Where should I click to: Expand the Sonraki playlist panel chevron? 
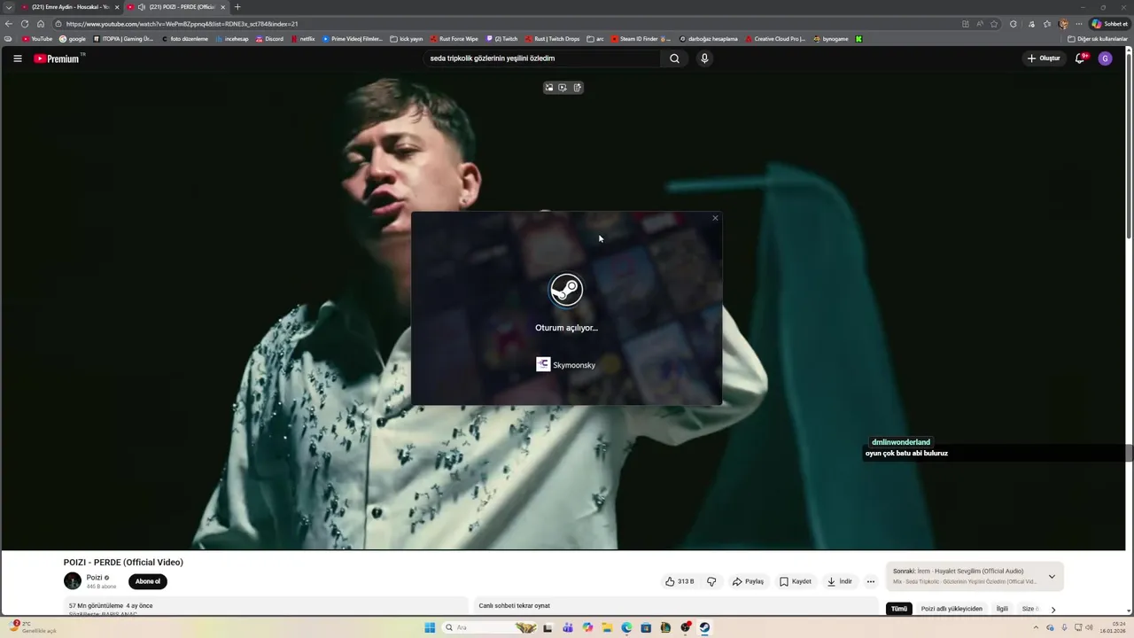(1052, 576)
